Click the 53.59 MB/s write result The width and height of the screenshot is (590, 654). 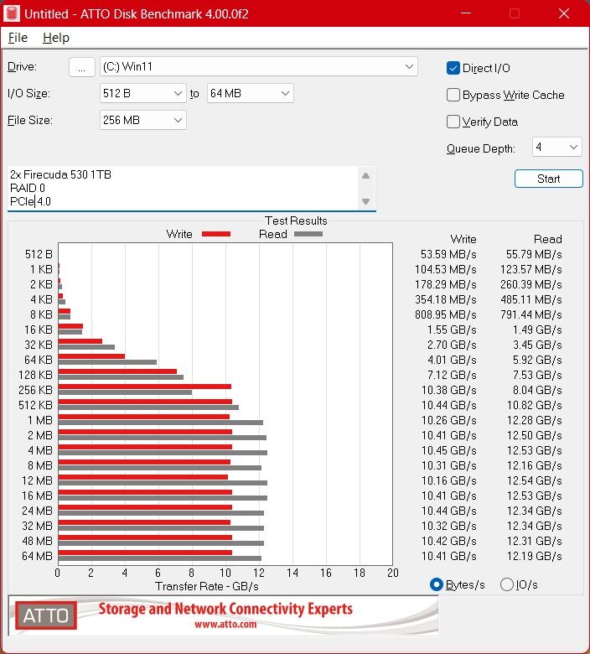pyautogui.click(x=448, y=254)
